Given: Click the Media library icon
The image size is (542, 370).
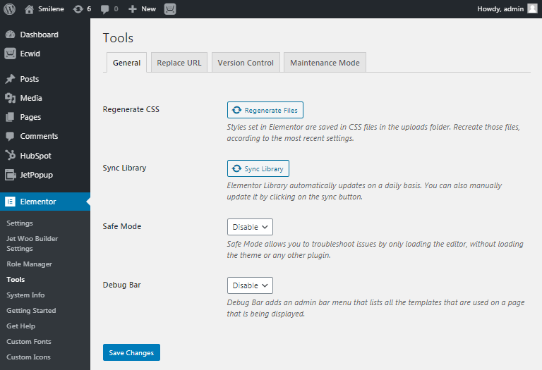Looking at the screenshot, I should pos(11,98).
